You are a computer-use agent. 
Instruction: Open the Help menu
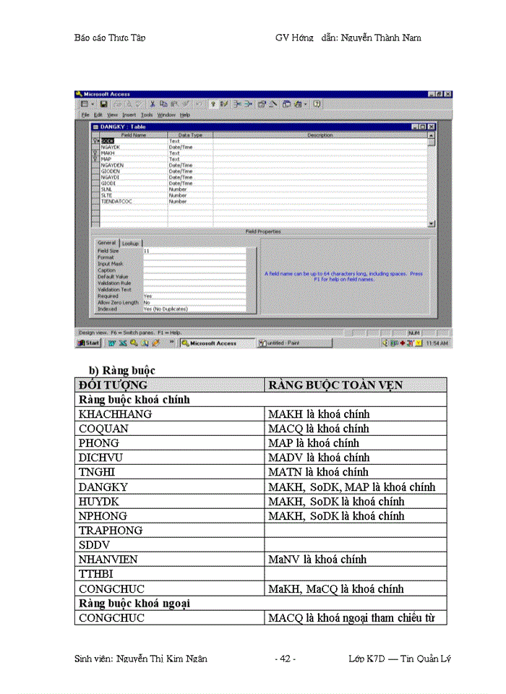pyautogui.click(x=184, y=115)
